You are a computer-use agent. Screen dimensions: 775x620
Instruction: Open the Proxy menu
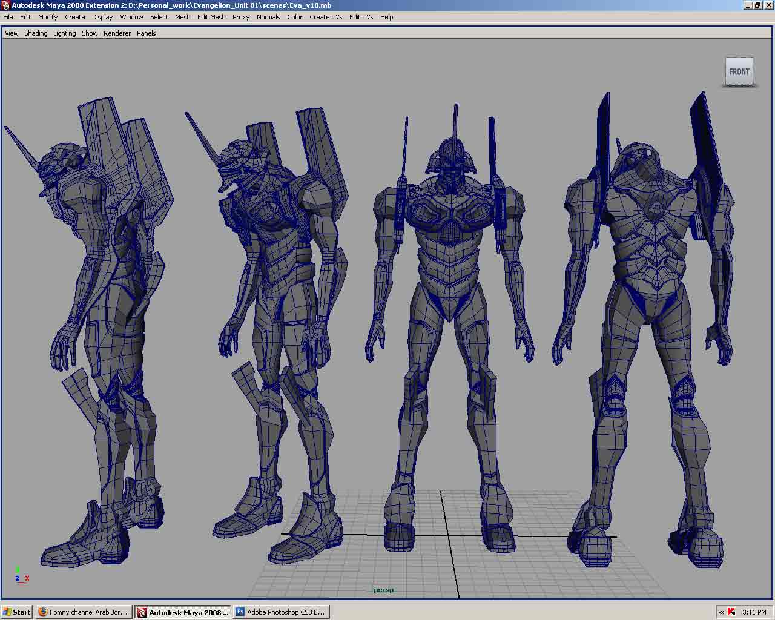coord(241,17)
